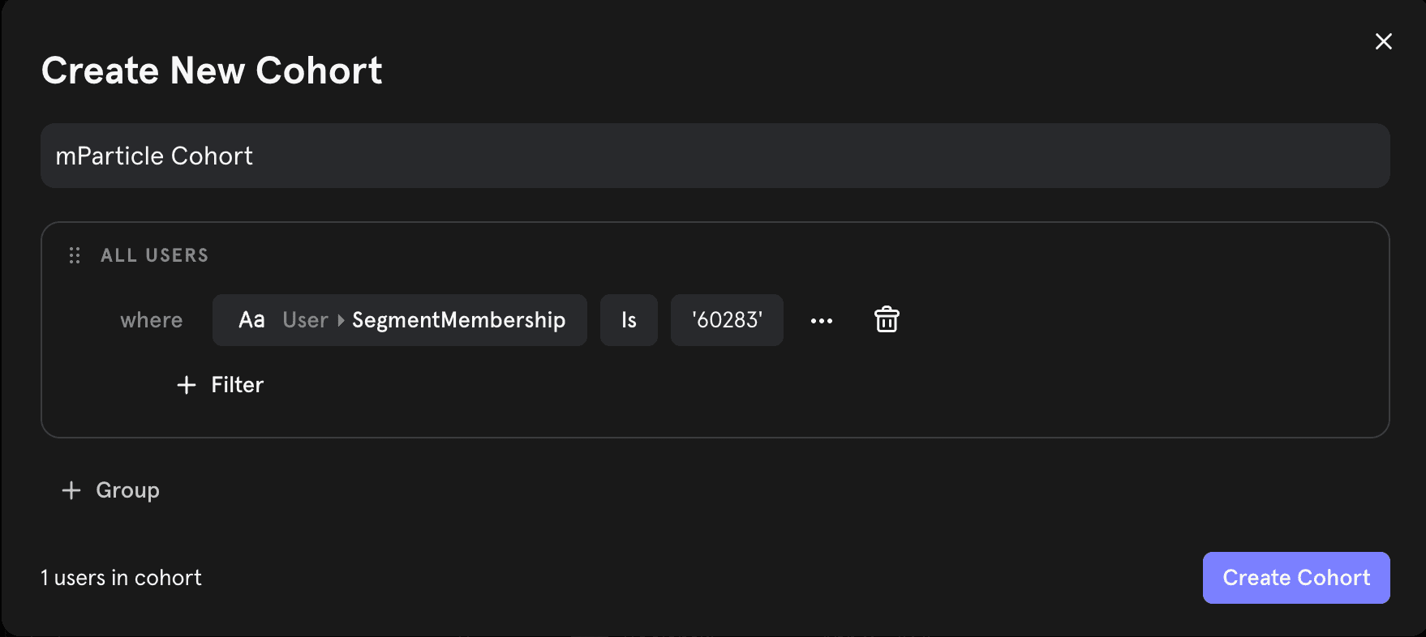Click the Aa text-type icon in the filter
Image resolution: width=1426 pixels, height=637 pixels.
[252, 319]
